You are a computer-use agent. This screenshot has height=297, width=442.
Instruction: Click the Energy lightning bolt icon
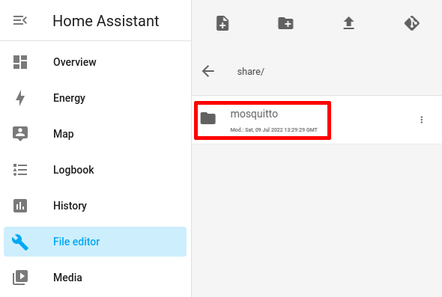20,98
